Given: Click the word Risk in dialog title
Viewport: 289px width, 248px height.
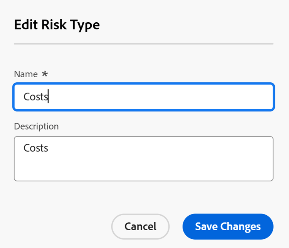Looking at the screenshot, I should click(x=55, y=25).
